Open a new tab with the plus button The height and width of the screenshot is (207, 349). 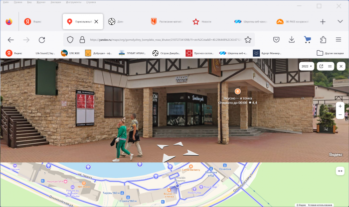point(323,21)
